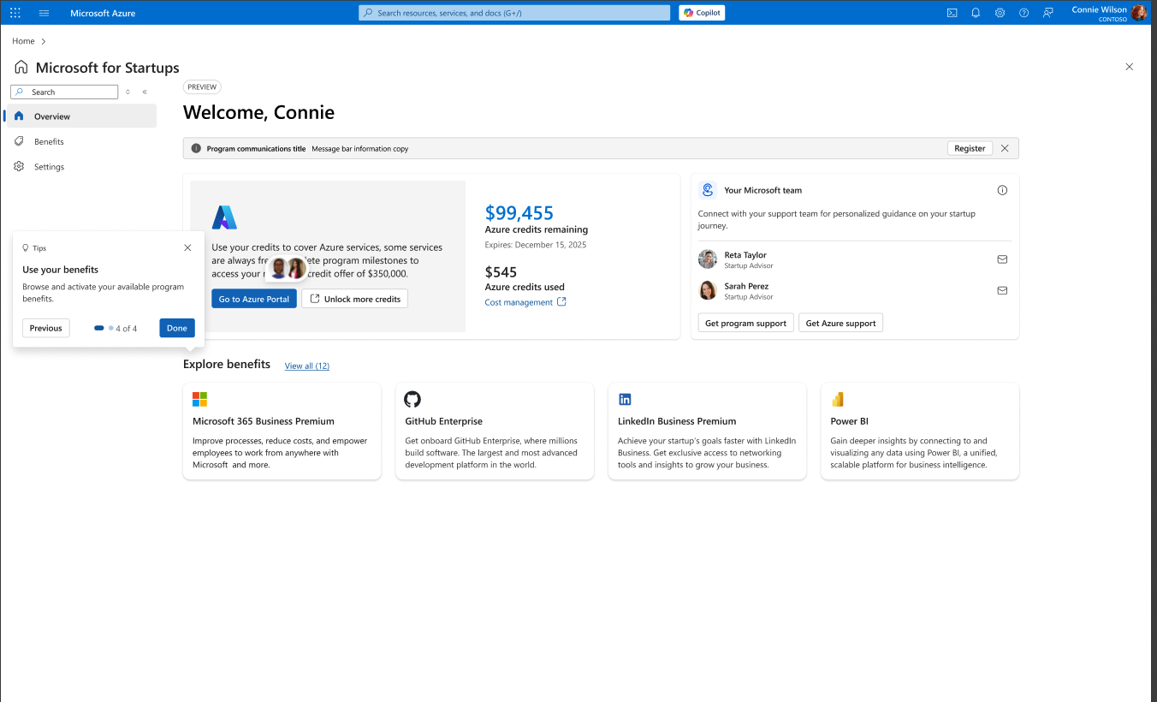Open portal settings gear in header

point(1000,13)
